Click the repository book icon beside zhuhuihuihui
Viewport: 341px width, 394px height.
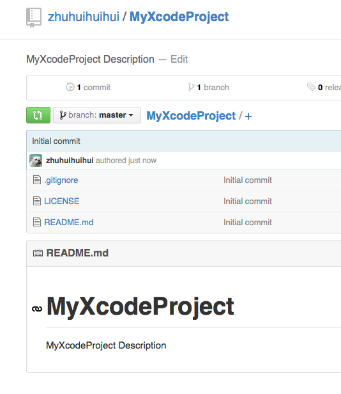[x=34, y=18]
